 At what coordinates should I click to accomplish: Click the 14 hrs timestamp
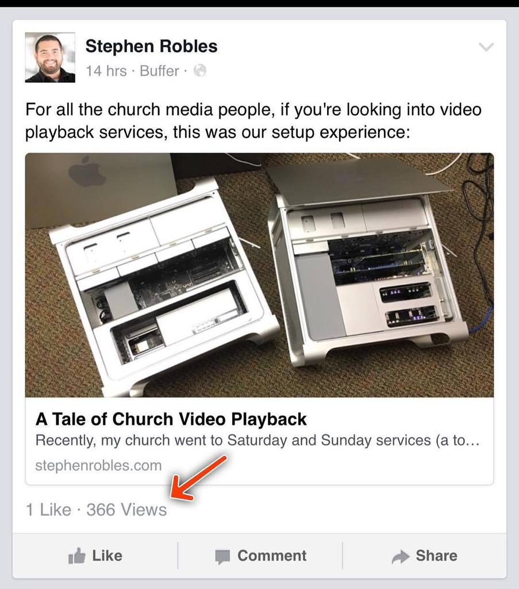(x=106, y=71)
